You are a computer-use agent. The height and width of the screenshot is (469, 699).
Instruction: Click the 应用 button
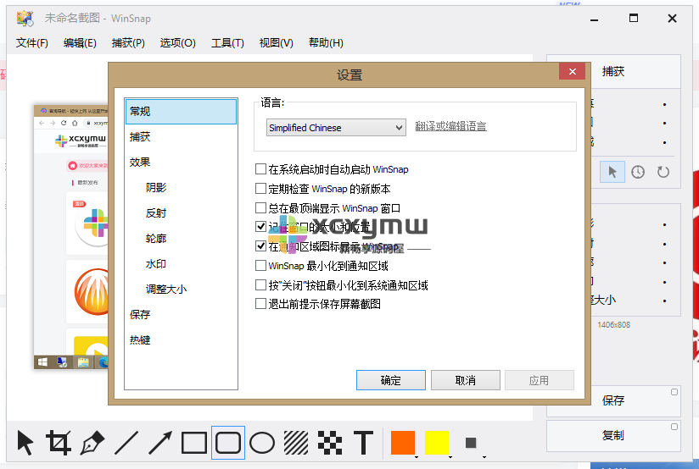coord(540,380)
